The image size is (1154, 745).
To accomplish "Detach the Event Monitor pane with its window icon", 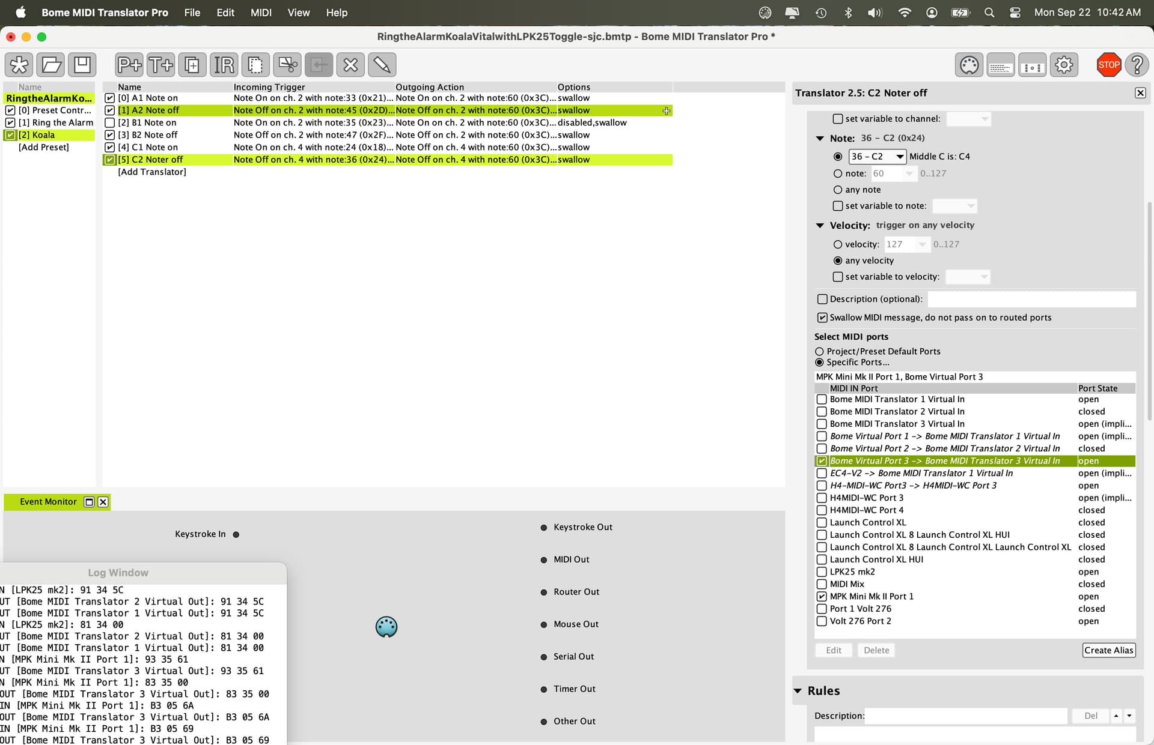I will [x=89, y=502].
